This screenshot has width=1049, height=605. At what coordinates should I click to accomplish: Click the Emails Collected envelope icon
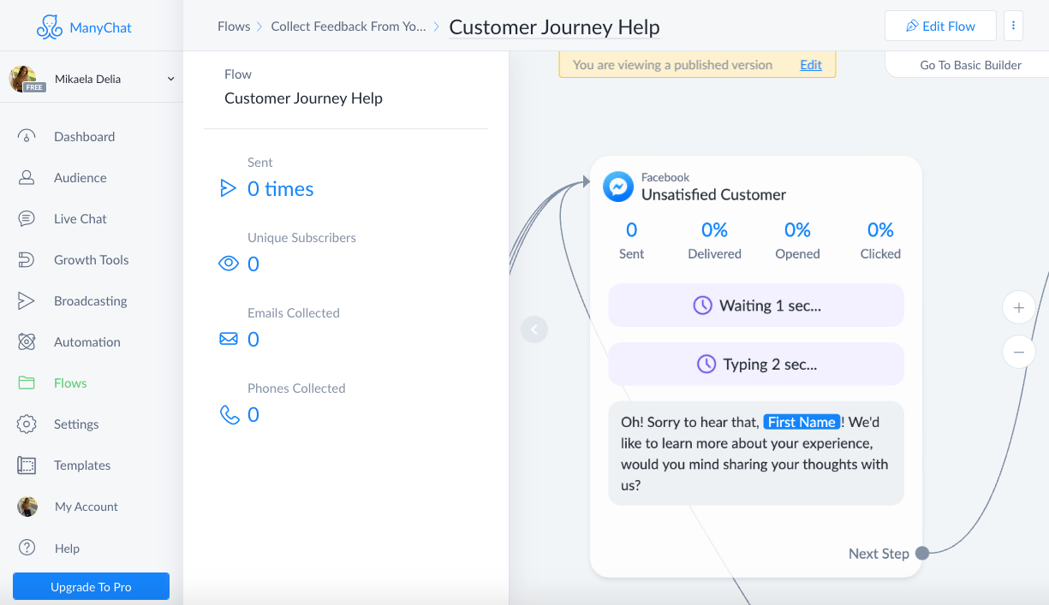[x=229, y=339]
